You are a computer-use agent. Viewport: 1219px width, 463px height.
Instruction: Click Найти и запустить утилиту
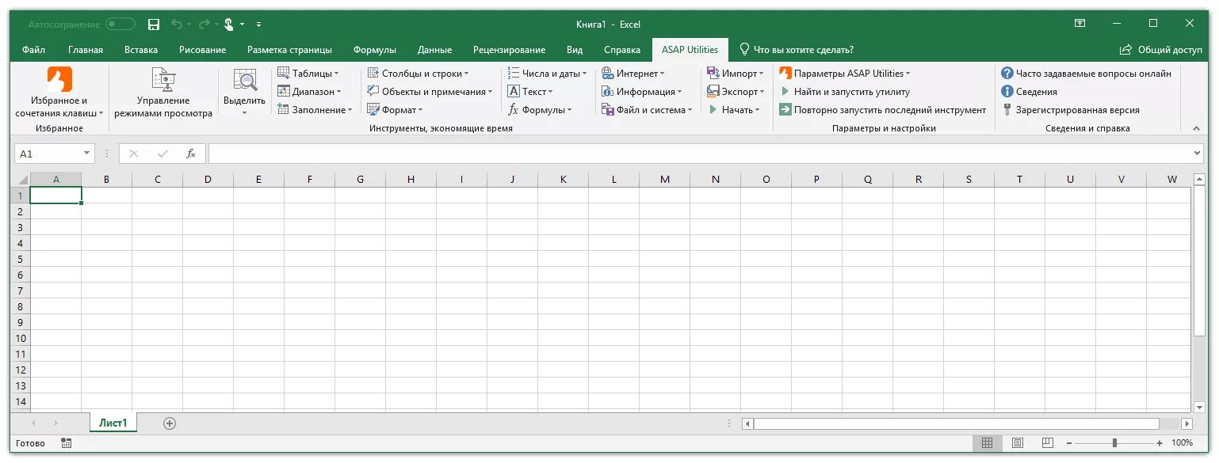(845, 92)
